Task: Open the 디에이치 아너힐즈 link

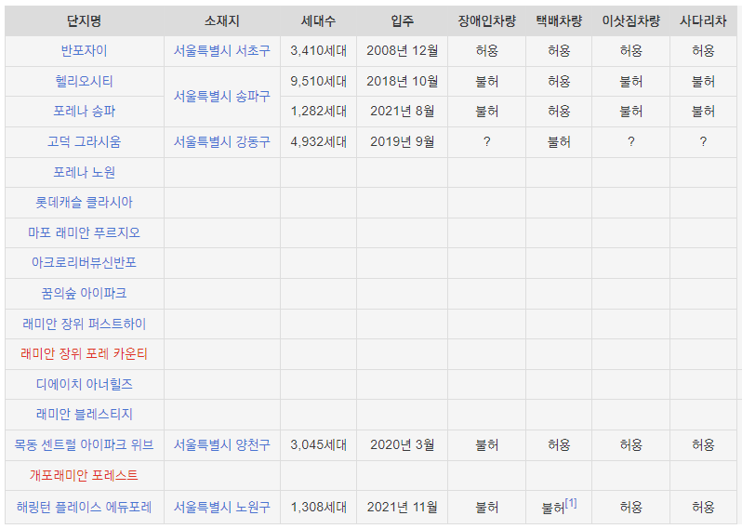Action: point(85,384)
